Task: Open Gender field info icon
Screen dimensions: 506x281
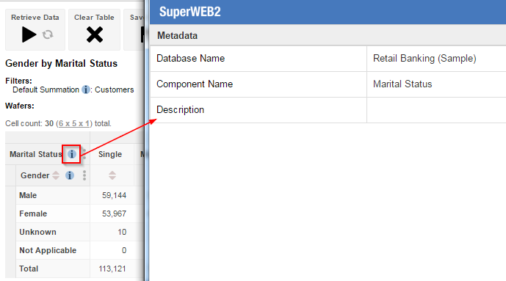Action: (x=70, y=175)
